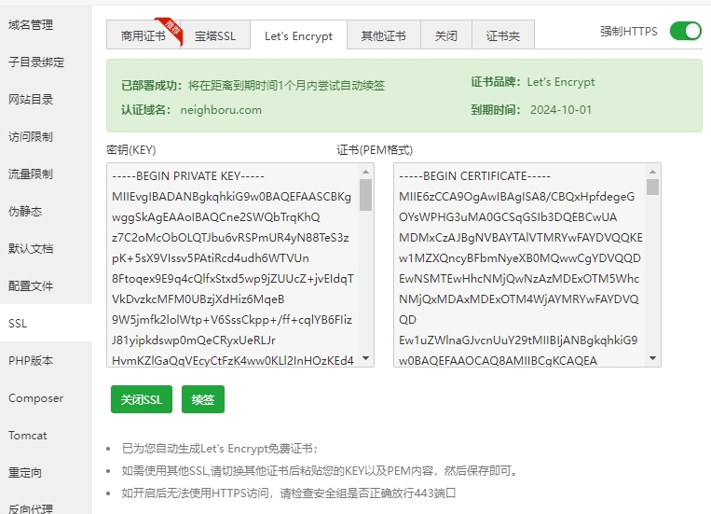Image resolution: width=711 pixels, height=514 pixels.
Task: Open the 证书夹 tab
Action: [503, 35]
